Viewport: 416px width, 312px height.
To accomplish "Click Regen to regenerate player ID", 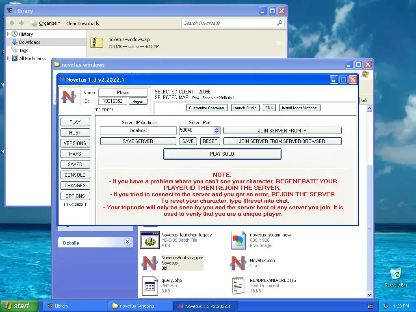I will [138, 101].
